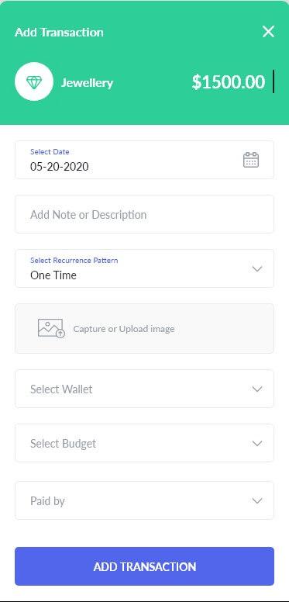
Task: Click the Paid by chevron arrow
Action: (257, 501)
